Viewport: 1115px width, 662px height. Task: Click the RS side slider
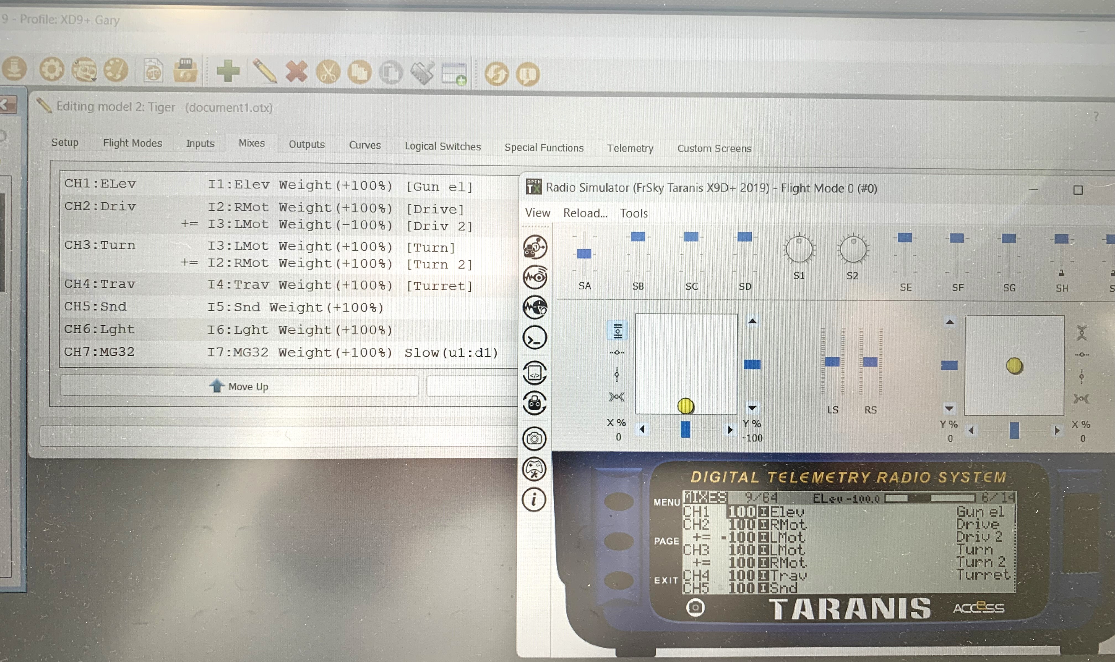871,362
